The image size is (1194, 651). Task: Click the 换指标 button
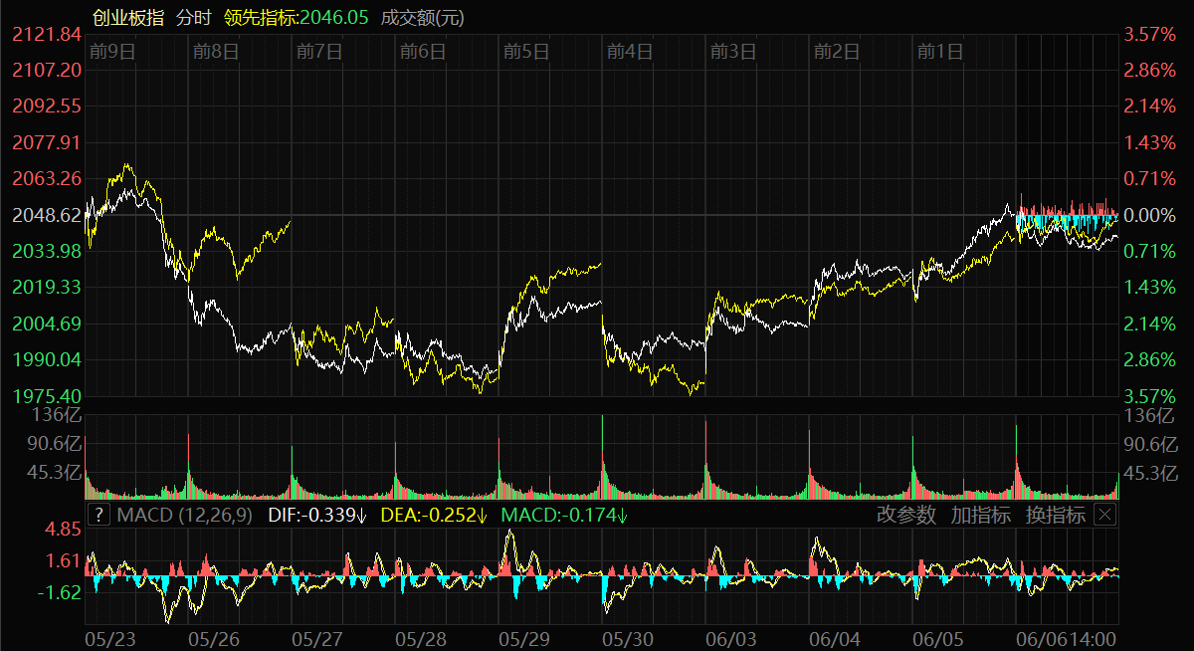tap(1056, 515)
